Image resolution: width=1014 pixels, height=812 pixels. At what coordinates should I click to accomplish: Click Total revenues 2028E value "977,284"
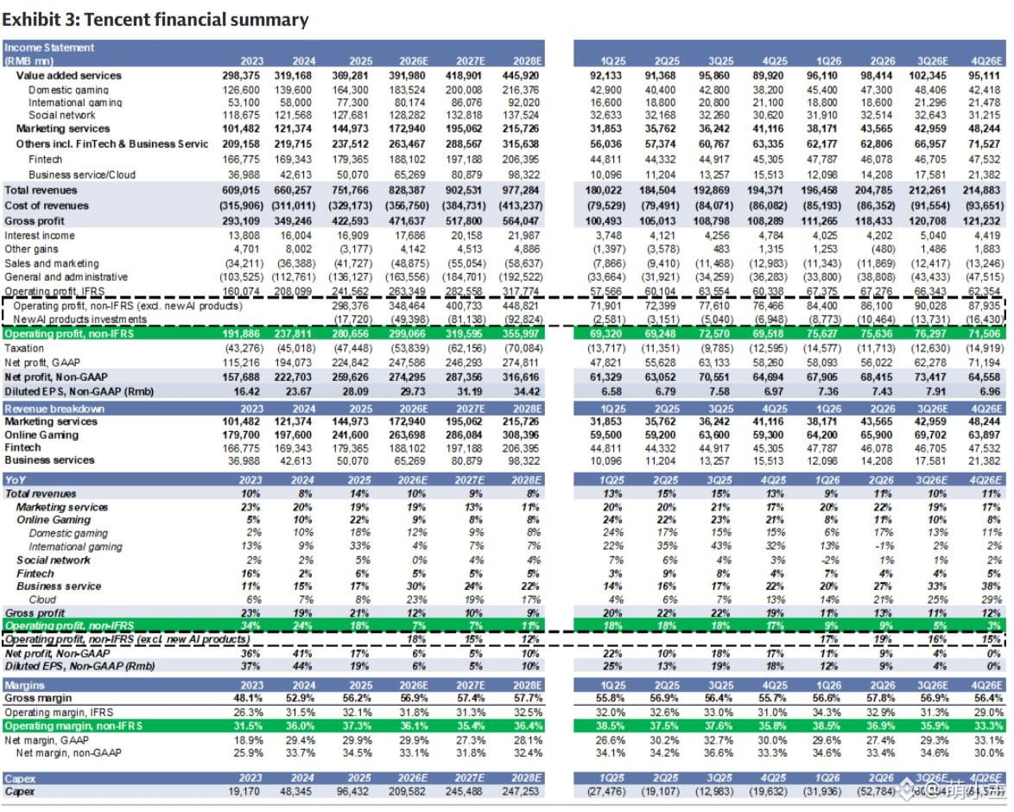point(521,190)
